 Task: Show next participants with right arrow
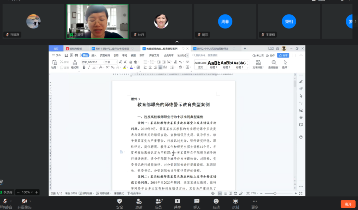coord(355,21)
